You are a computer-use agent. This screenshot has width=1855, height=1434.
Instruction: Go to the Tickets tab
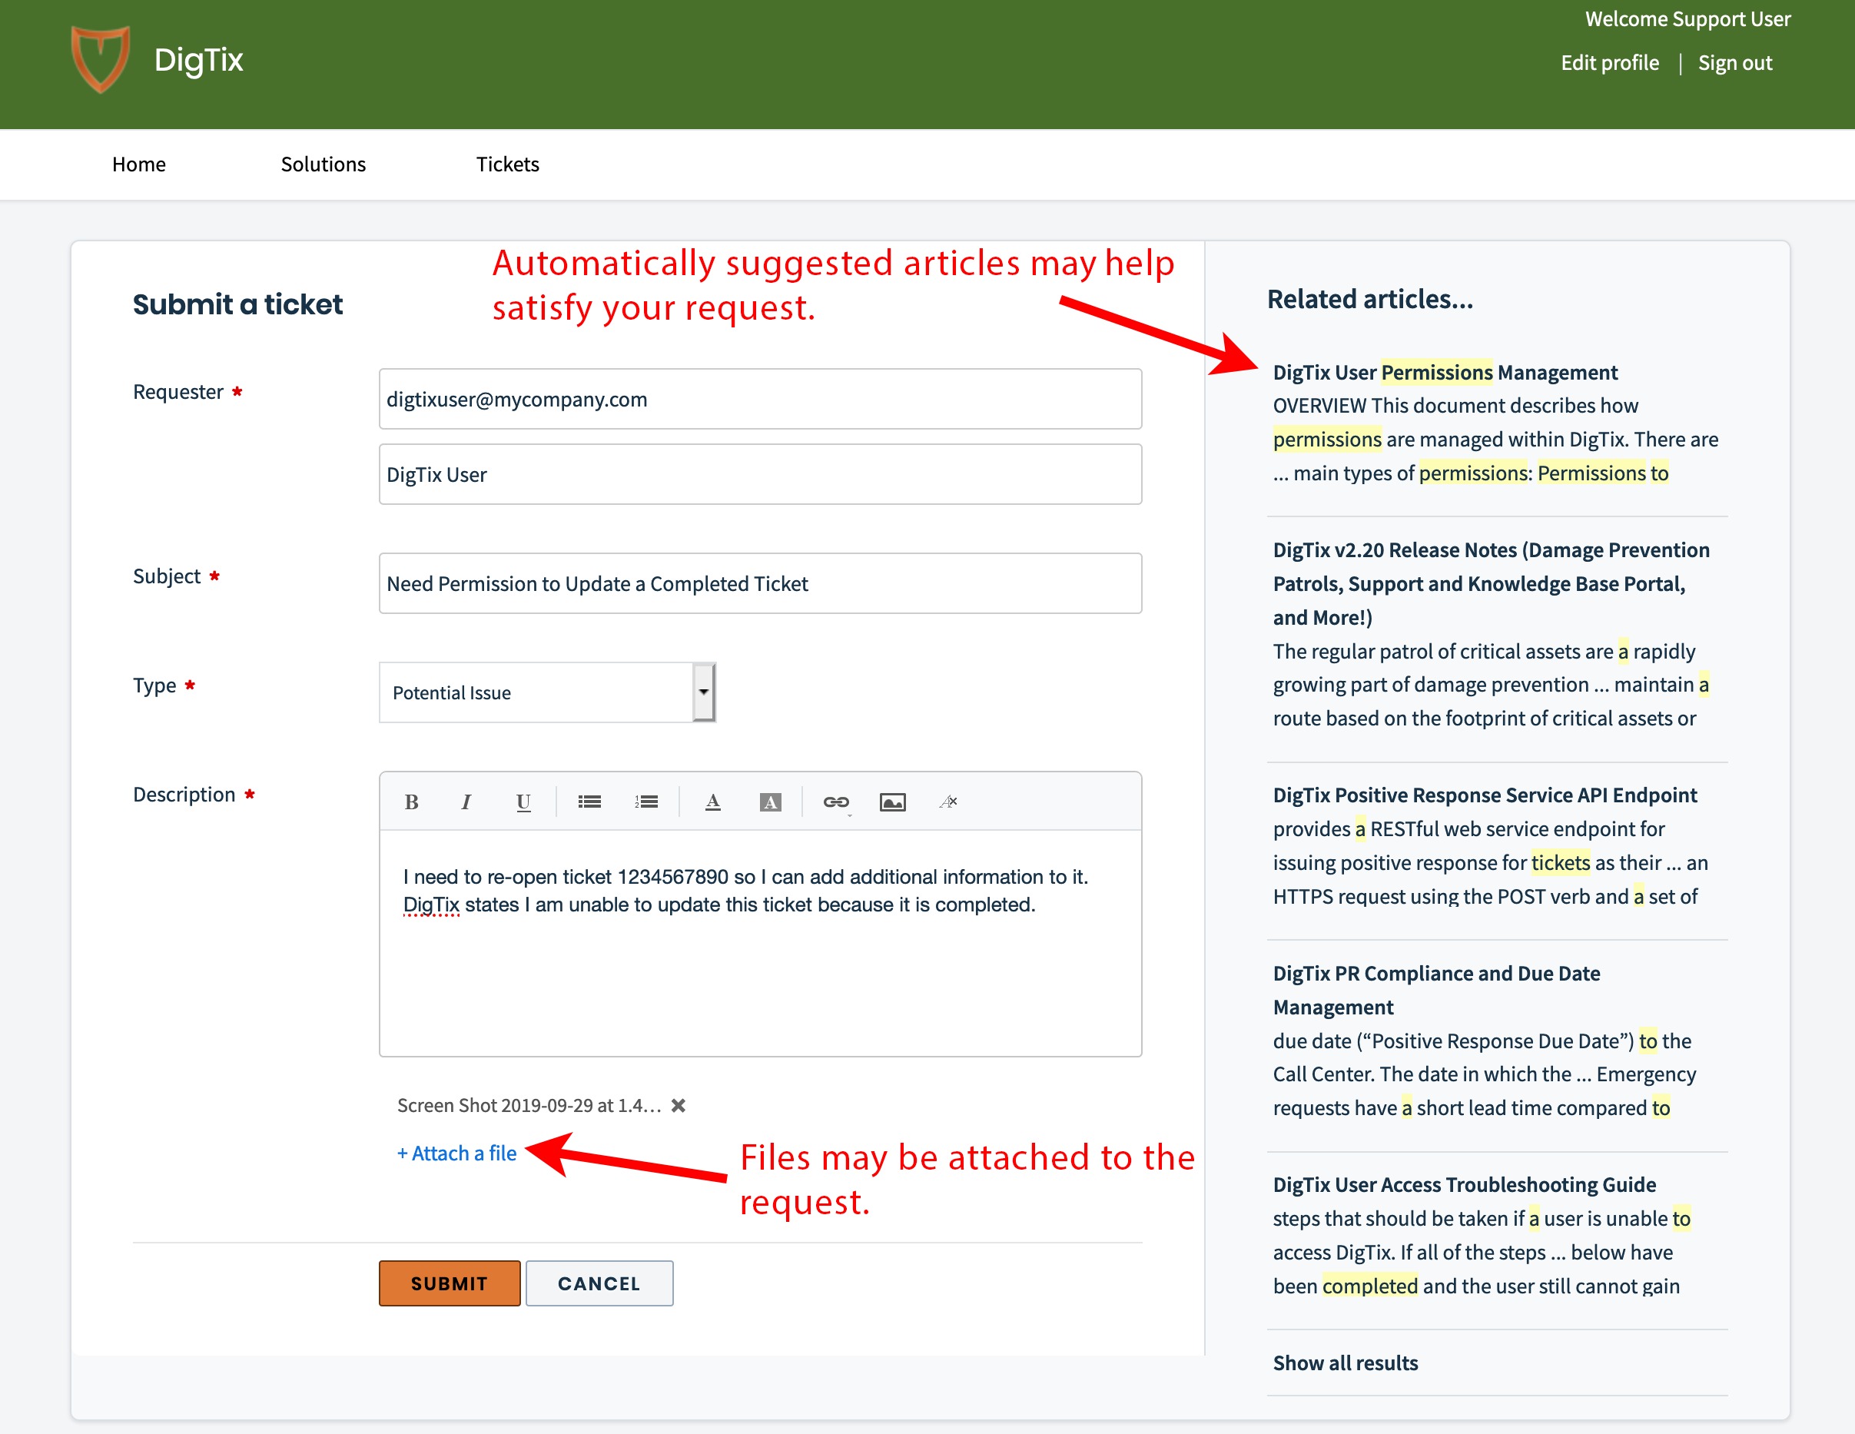tap(507, 164)
